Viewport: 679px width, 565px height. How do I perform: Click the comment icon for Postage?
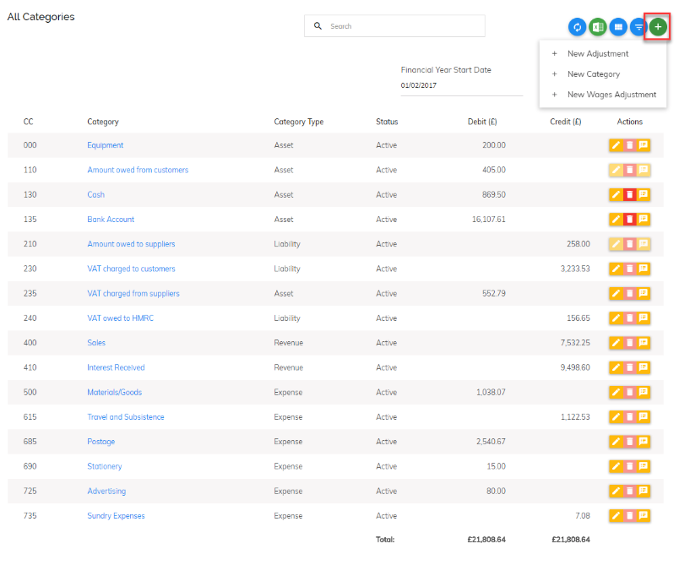click(644, 441)
